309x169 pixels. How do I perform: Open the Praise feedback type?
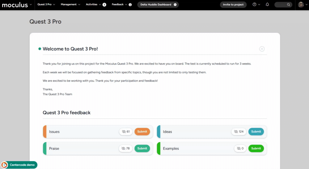point(54,149)
